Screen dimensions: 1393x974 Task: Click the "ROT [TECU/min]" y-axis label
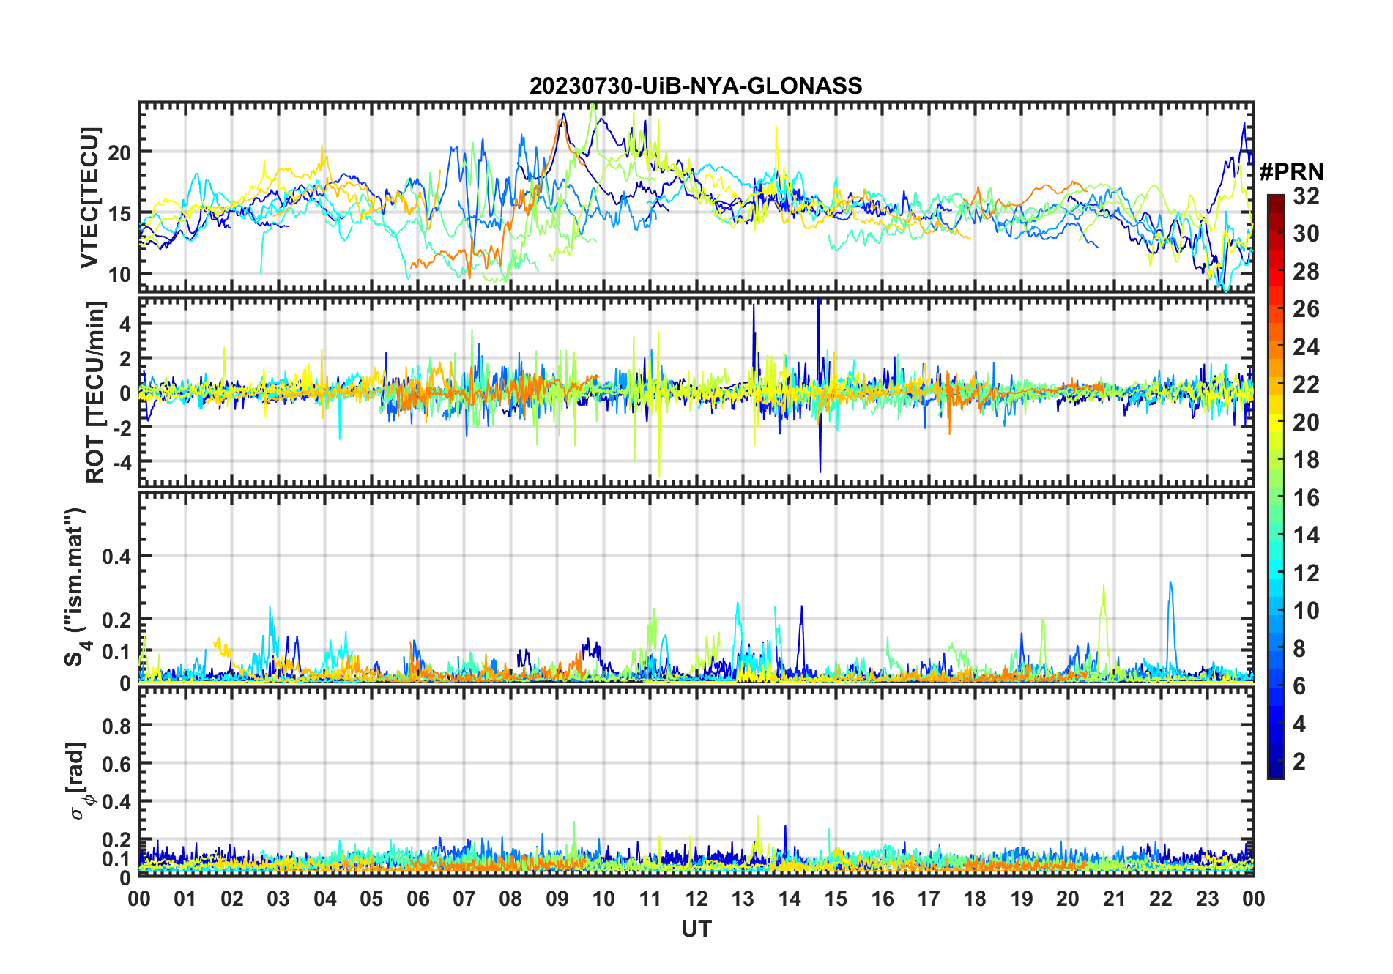[94, 392]
